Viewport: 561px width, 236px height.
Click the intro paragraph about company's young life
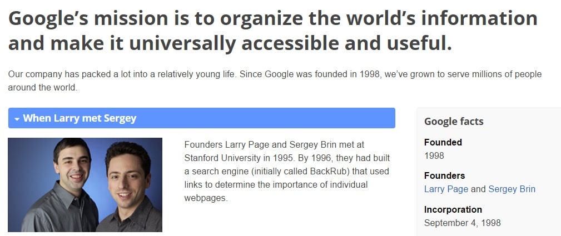tap(275, 81)
